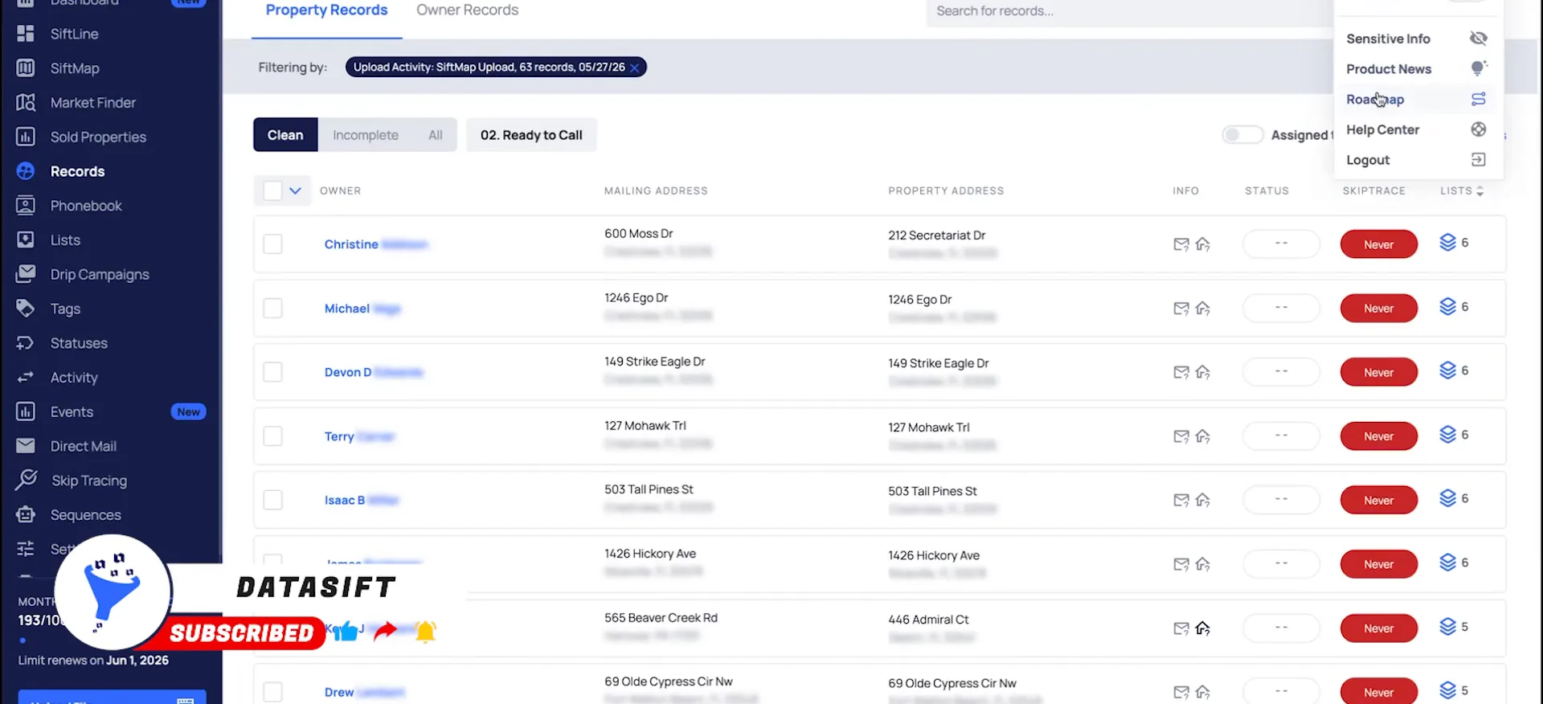
Task: Click the Logout exit icon
Action: click(1479, 159)
